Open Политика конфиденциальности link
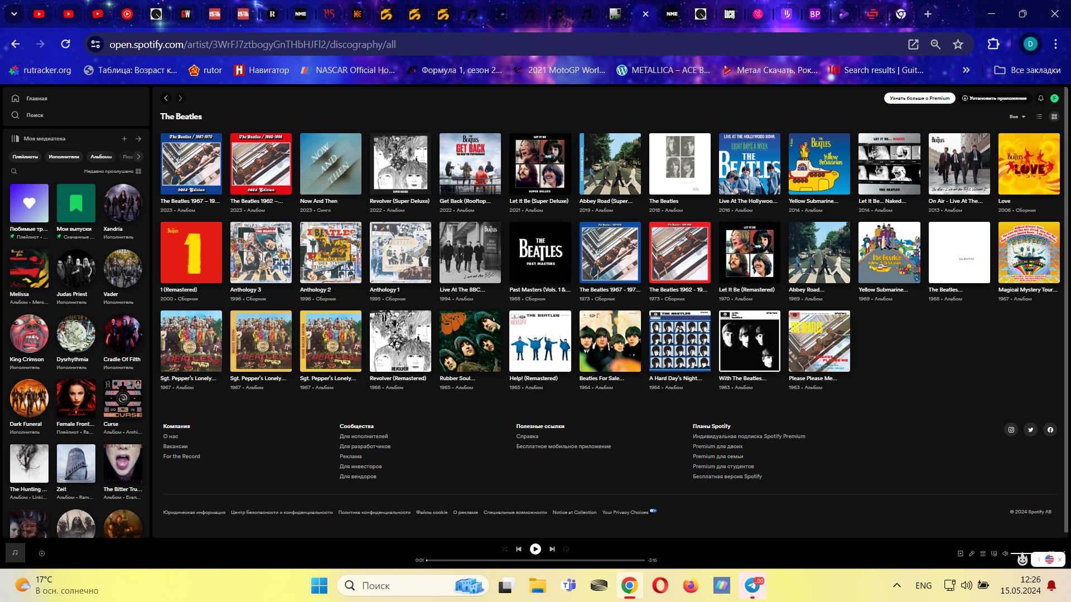 click(x=374, y=512)
